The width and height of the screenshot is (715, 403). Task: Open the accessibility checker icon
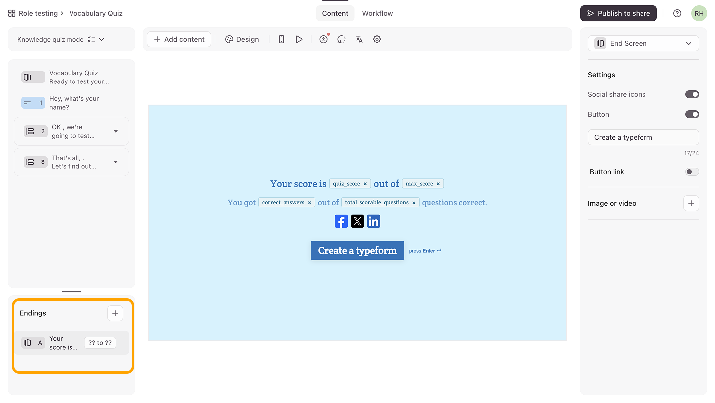[324, 39]
